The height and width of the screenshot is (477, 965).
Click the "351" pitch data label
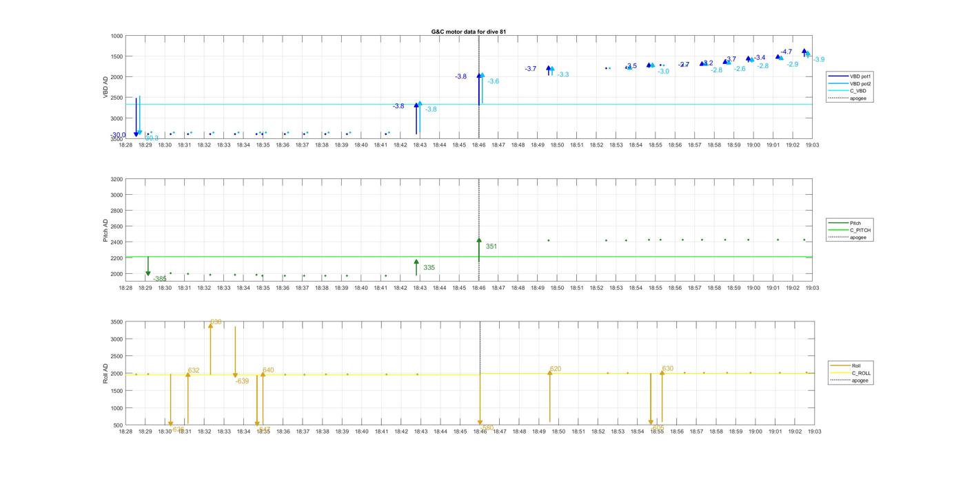pyautogui.click(x=491, y=246)
